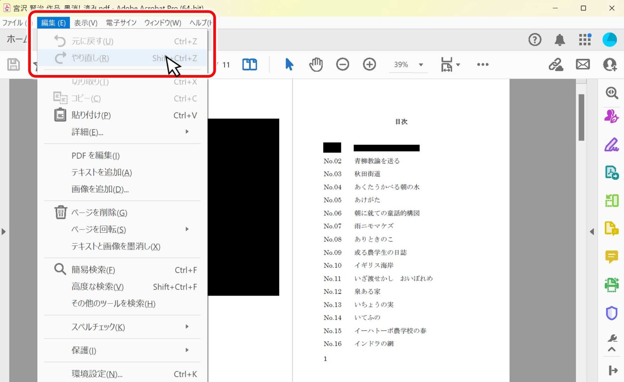624x382 pixels.
Task: Click the more options ellipsis button
Action: (x=482, y=64)
